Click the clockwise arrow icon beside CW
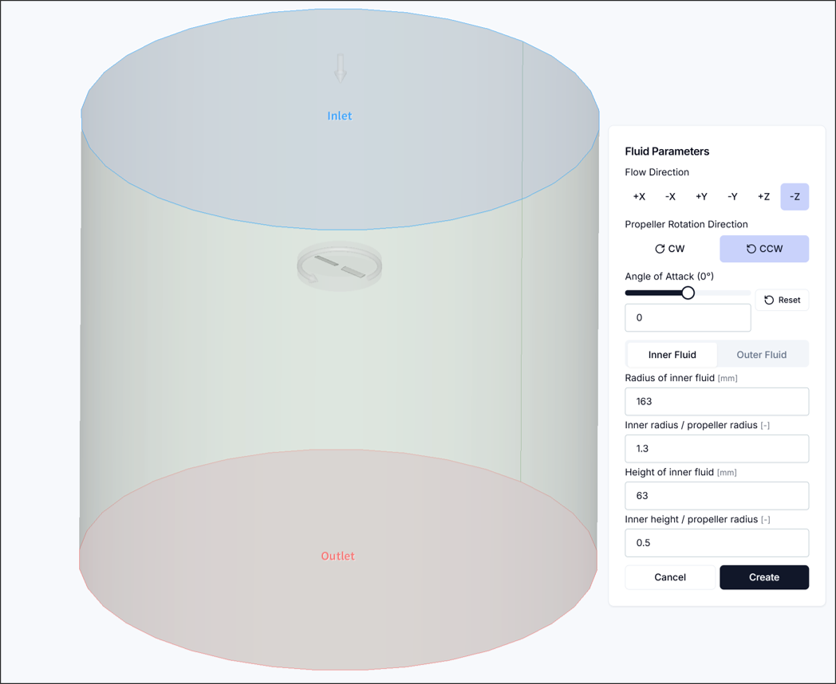Screen dimensions: 836x684 [660, 249]
